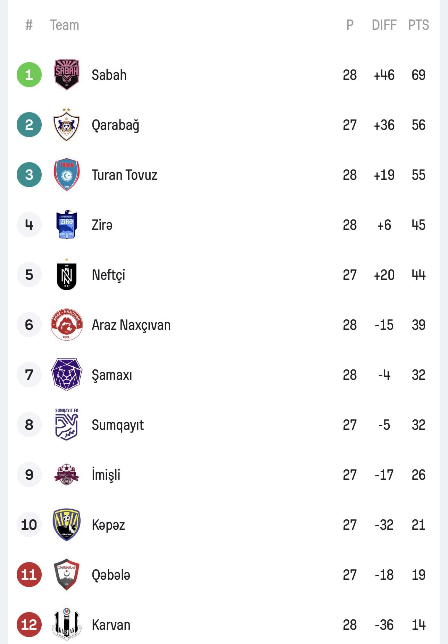Tap the Zirə club crest

coord(67,225)
